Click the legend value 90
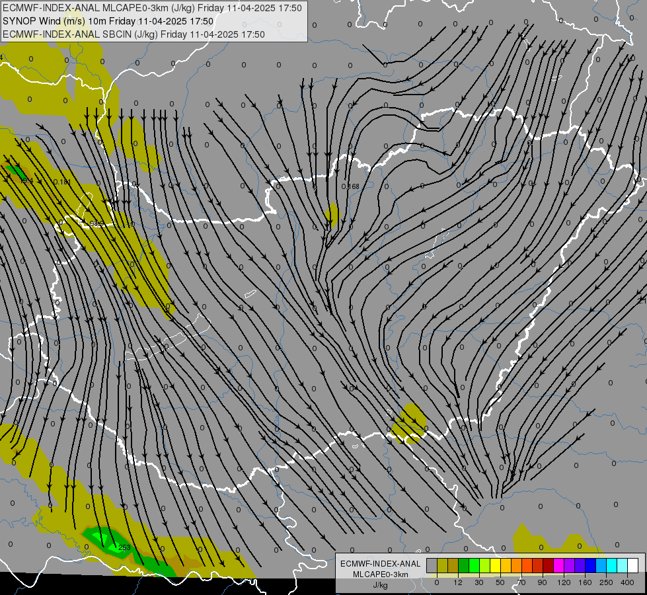647x595 pixels. click(x=542, y=582)
